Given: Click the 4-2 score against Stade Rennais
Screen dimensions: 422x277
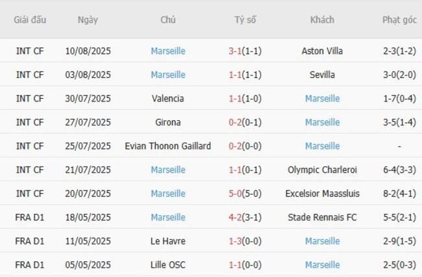Looking at the screenshot, I should pyautogui.click(x=235, y=217).
